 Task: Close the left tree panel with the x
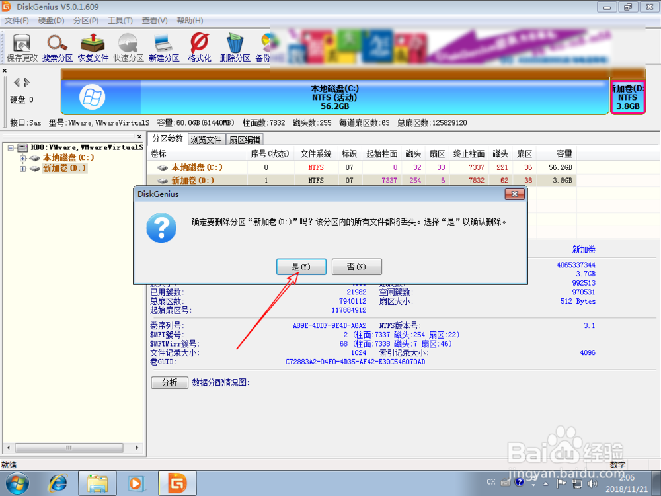click(139, 136)
